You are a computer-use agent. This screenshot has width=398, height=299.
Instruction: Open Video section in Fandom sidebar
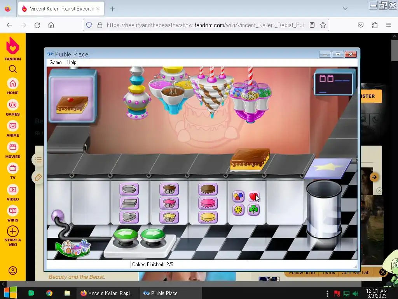13,193
